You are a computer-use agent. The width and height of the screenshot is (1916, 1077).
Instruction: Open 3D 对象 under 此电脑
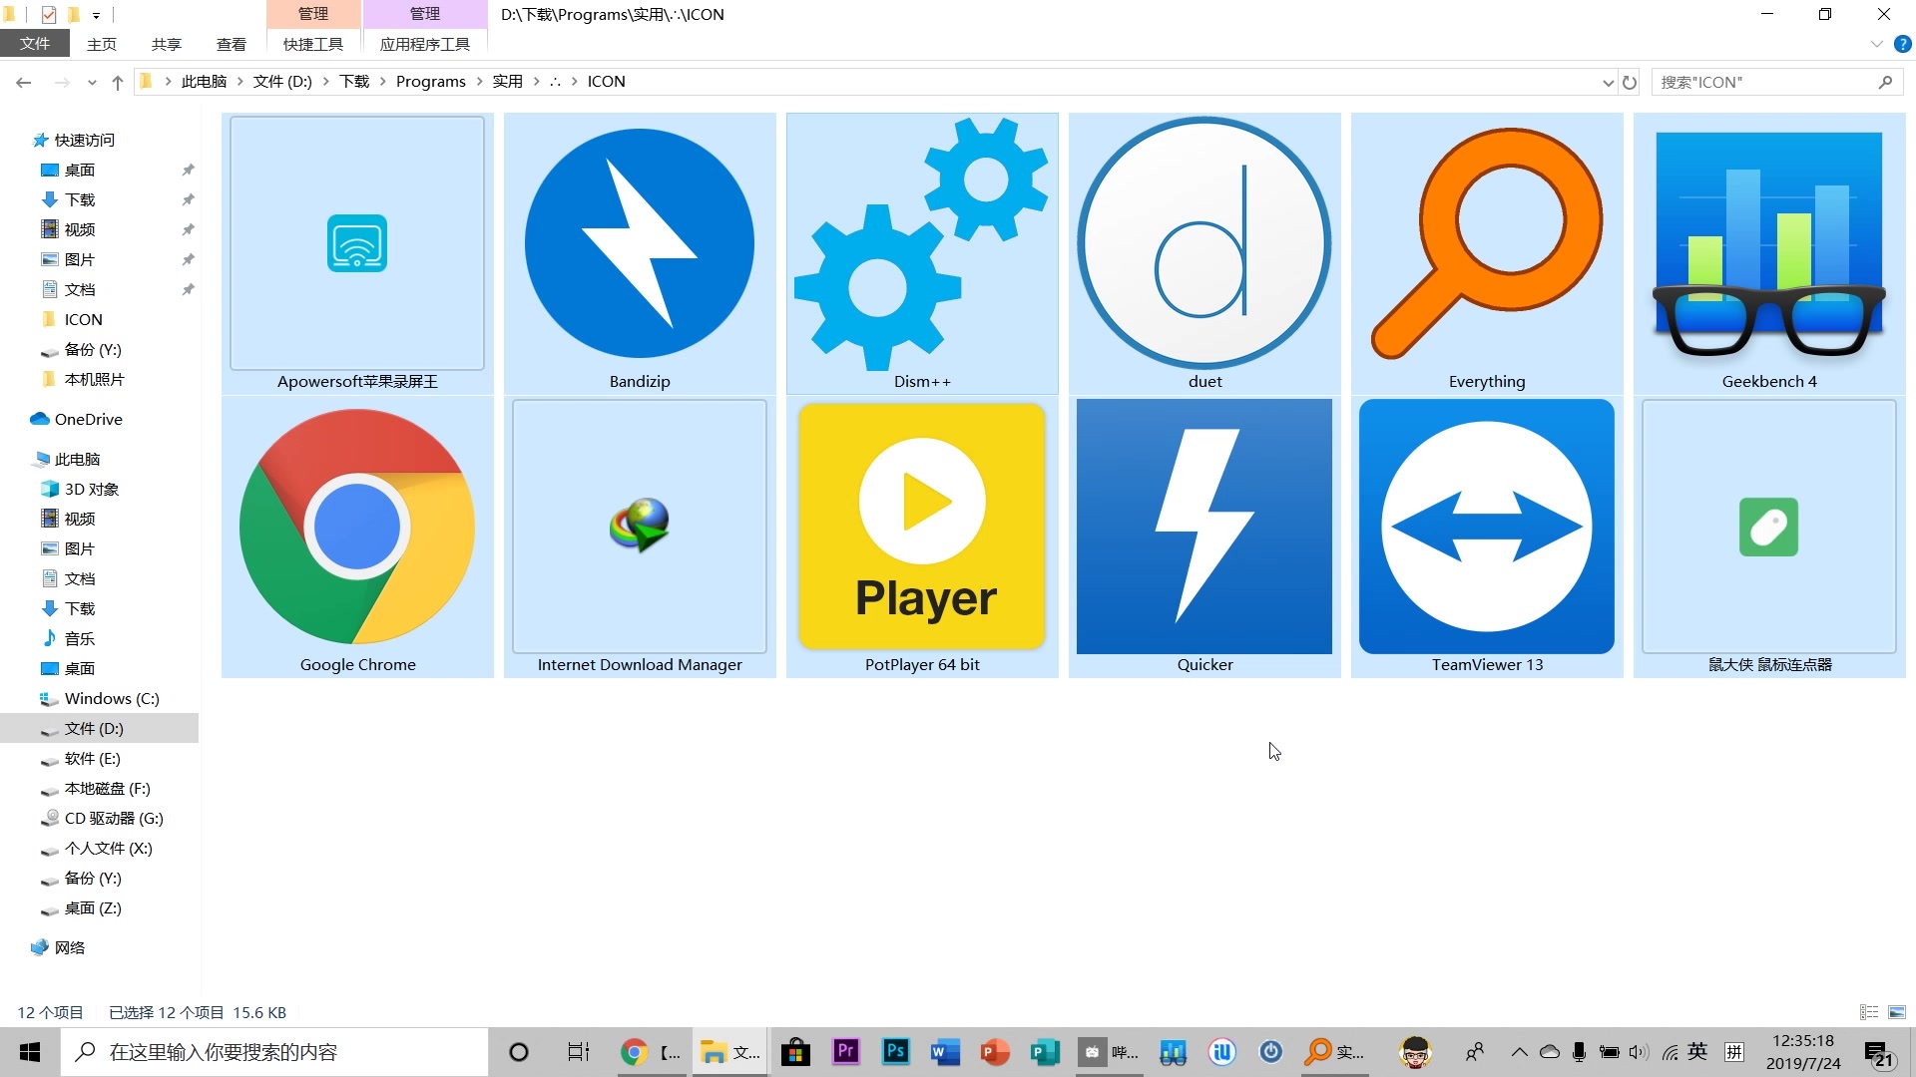click(91, 490)
